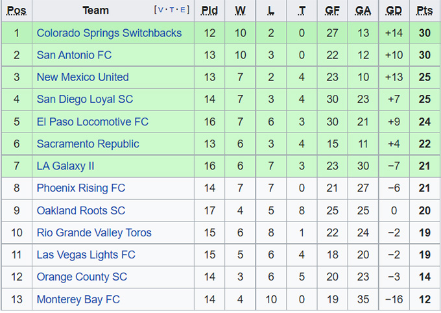Click the GD column header abbreviation

pos(394,10)
